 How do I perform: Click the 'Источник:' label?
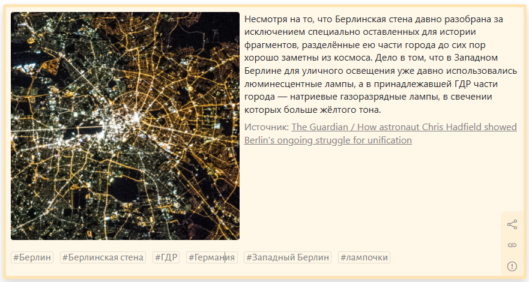point(267,127)
